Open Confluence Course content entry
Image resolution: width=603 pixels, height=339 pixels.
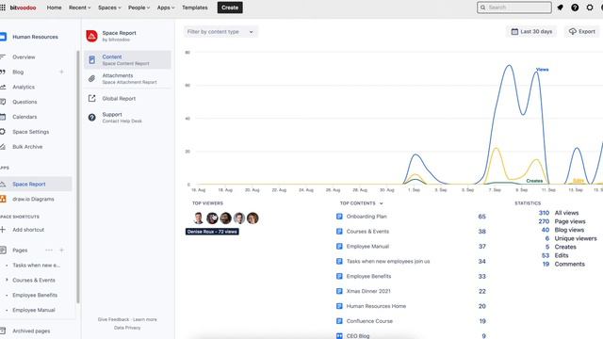tap(369, 321)
